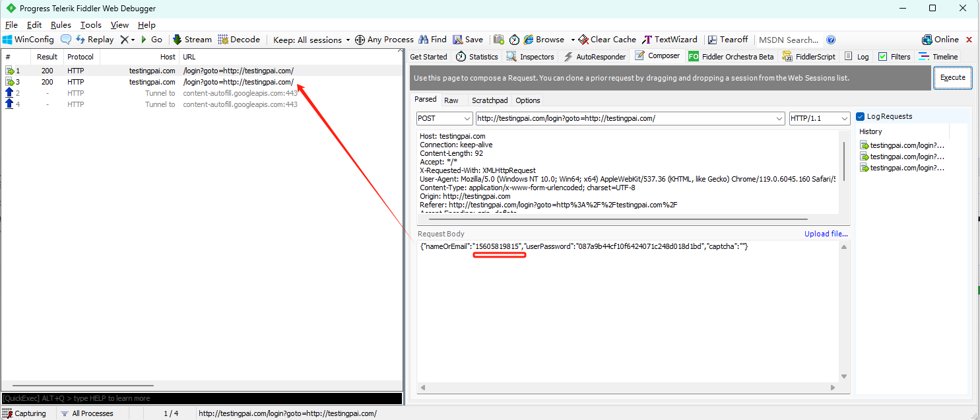980x420 pixels.
Task: Click the MSDN Search field
Action: click(x=789, y=40)
